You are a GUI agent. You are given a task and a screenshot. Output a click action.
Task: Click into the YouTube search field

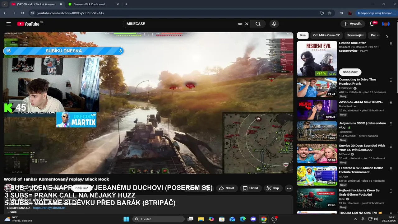coord(180,24)
